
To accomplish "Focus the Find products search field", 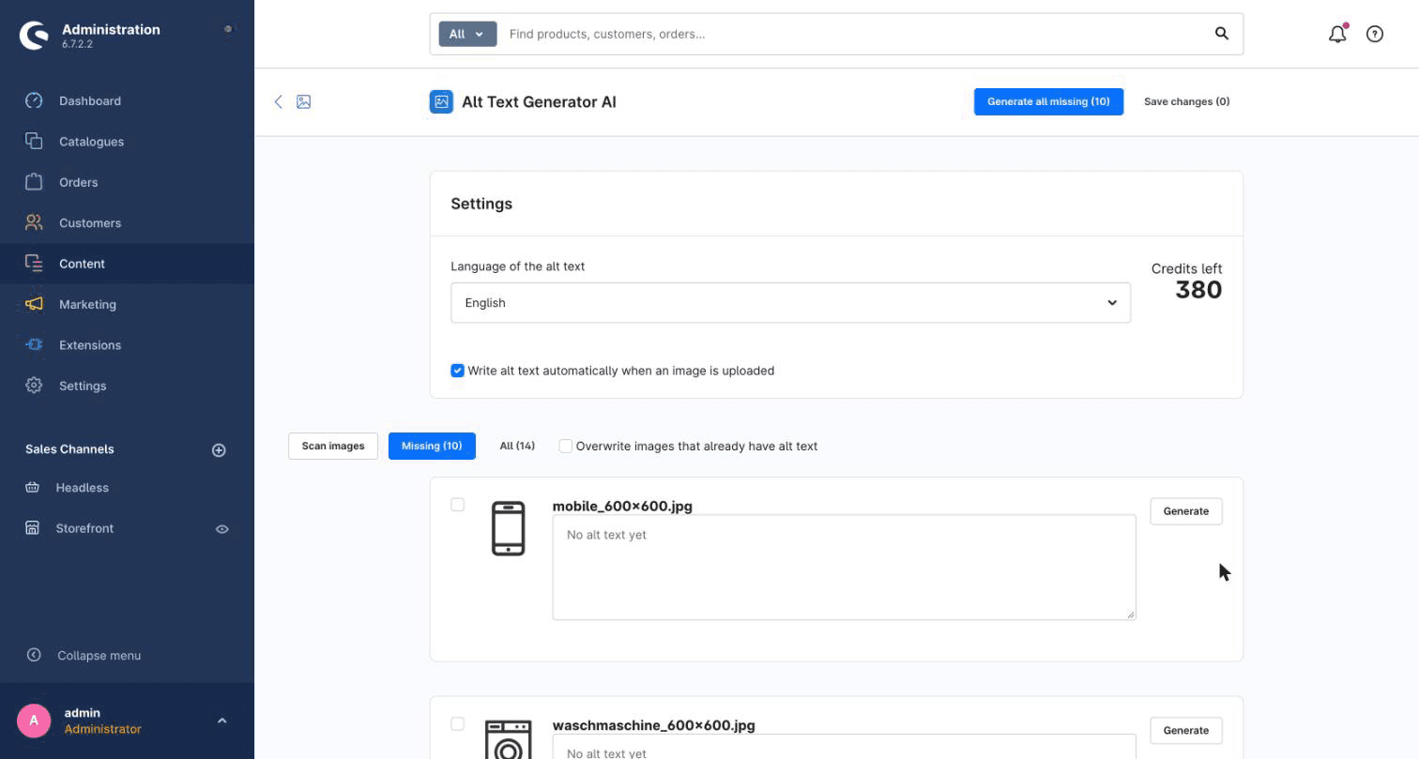I will 854,34.
